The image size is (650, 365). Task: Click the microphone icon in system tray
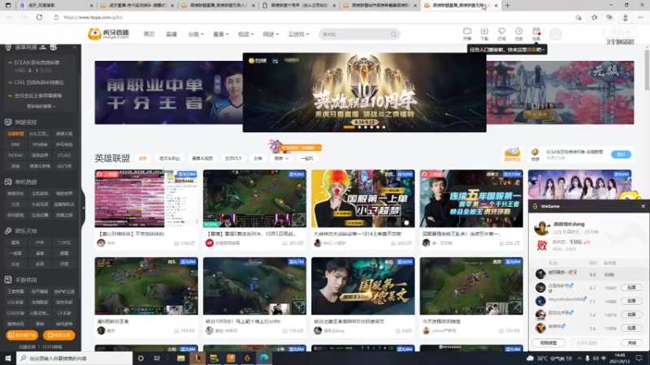(x=587, y=358)
